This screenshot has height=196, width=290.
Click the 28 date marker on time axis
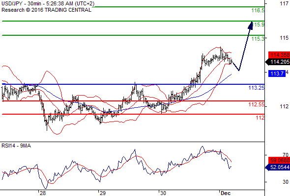coord(43,193)
